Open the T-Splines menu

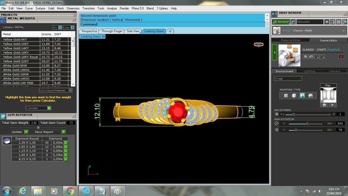pyautogui.click(x=162, y=8)
